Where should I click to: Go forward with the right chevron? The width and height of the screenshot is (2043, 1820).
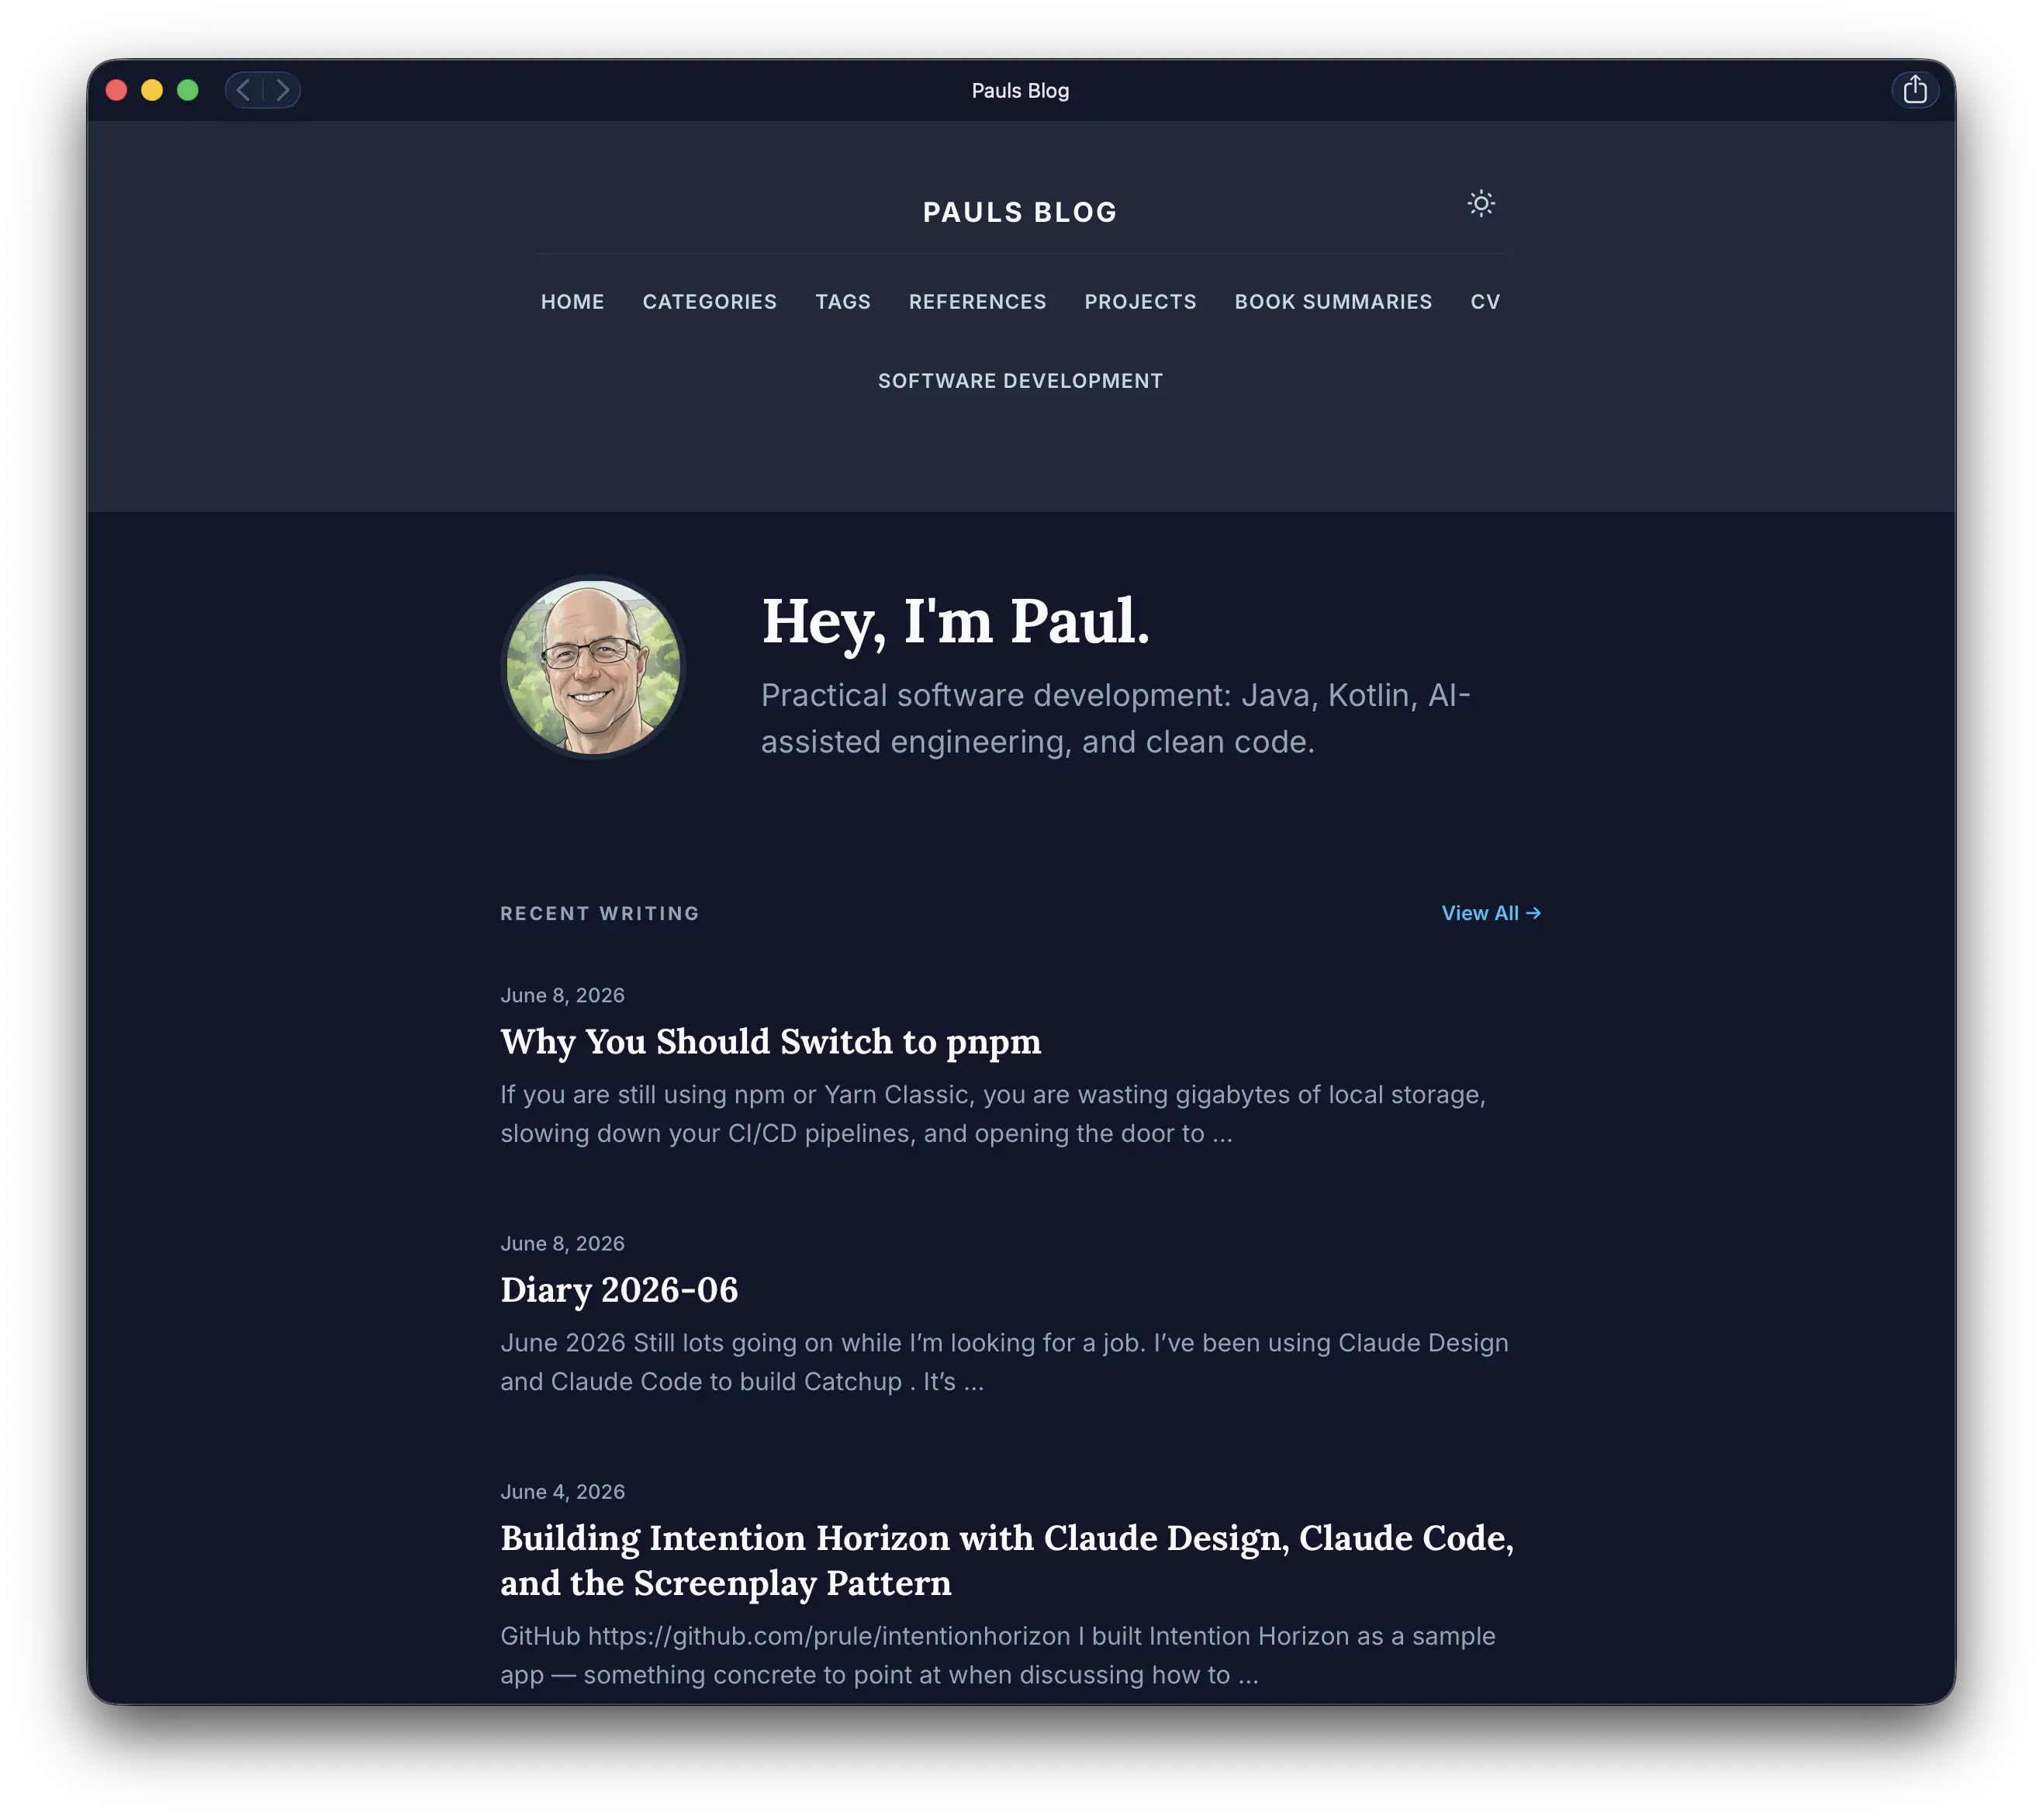283,90
